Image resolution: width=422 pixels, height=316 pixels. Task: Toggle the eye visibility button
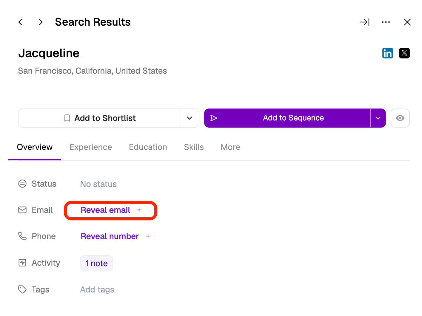click(x=400, y=118)
